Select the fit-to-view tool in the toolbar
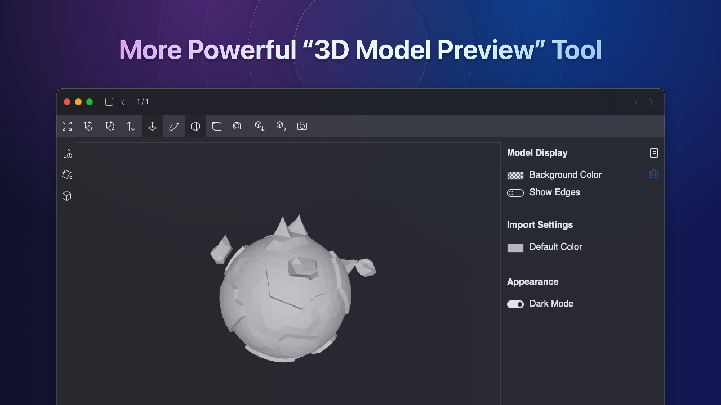 [67, 126]
